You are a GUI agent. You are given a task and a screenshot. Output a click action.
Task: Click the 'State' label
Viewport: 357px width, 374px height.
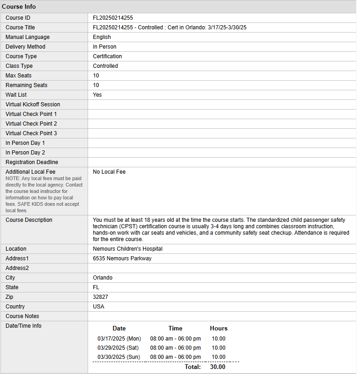(x=12, y=287)
